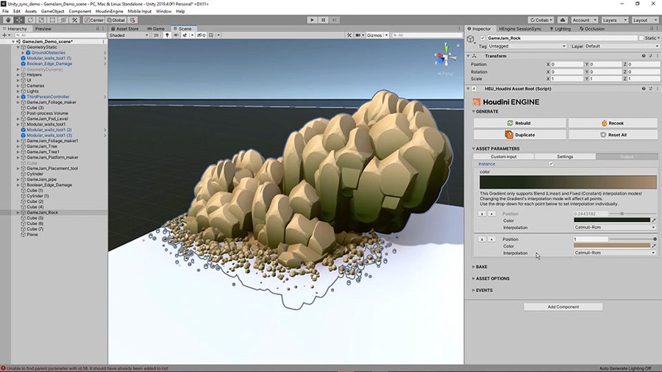The width and height of the screenshot is (662, 372).
Task: Start Play mode
Action: pyautogui.click(x=312, y=20)
